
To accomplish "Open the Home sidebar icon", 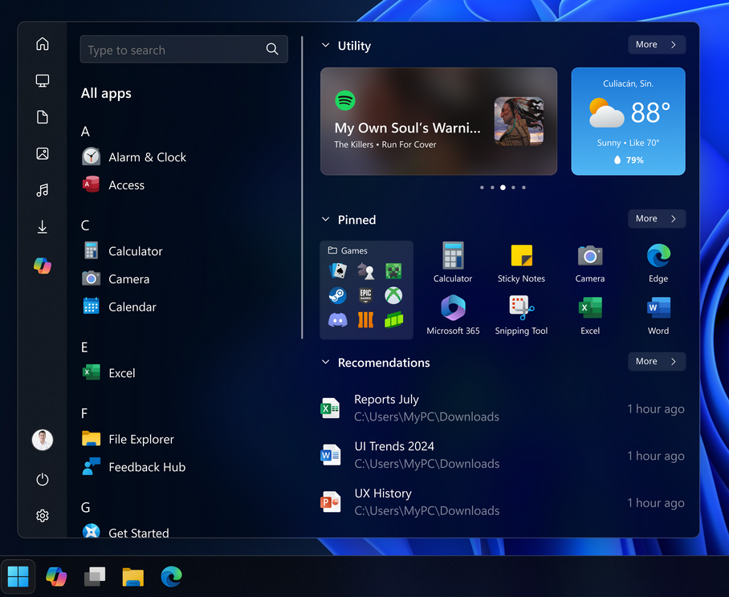I will (43, 43).
